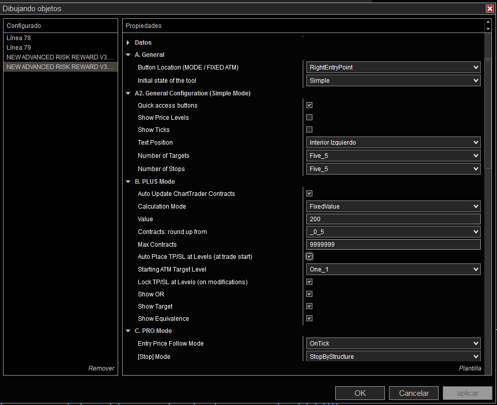497x405 pixels.
Task: Collapse the C. PRO Mode section
Action: (128, 331)
